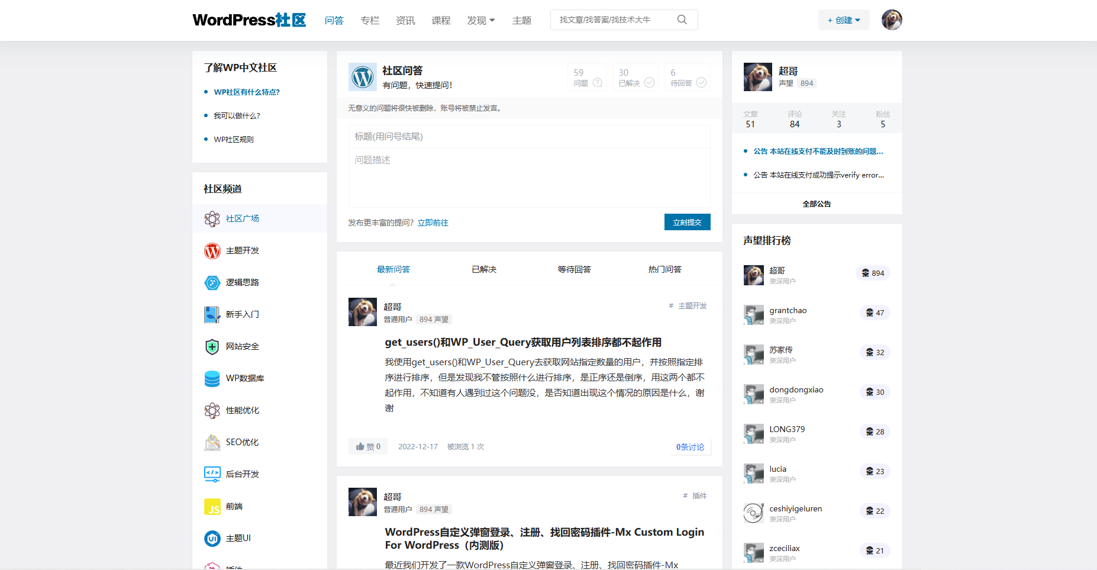Open the 性能优化 channel icon
1097x570 pixels.
[x=212, y=411]
